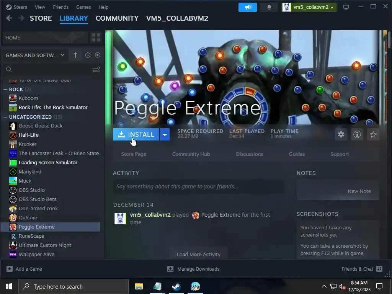392x294 pixels.
Task: Switch library to grid view icon
Action: (x=95, y=38)
